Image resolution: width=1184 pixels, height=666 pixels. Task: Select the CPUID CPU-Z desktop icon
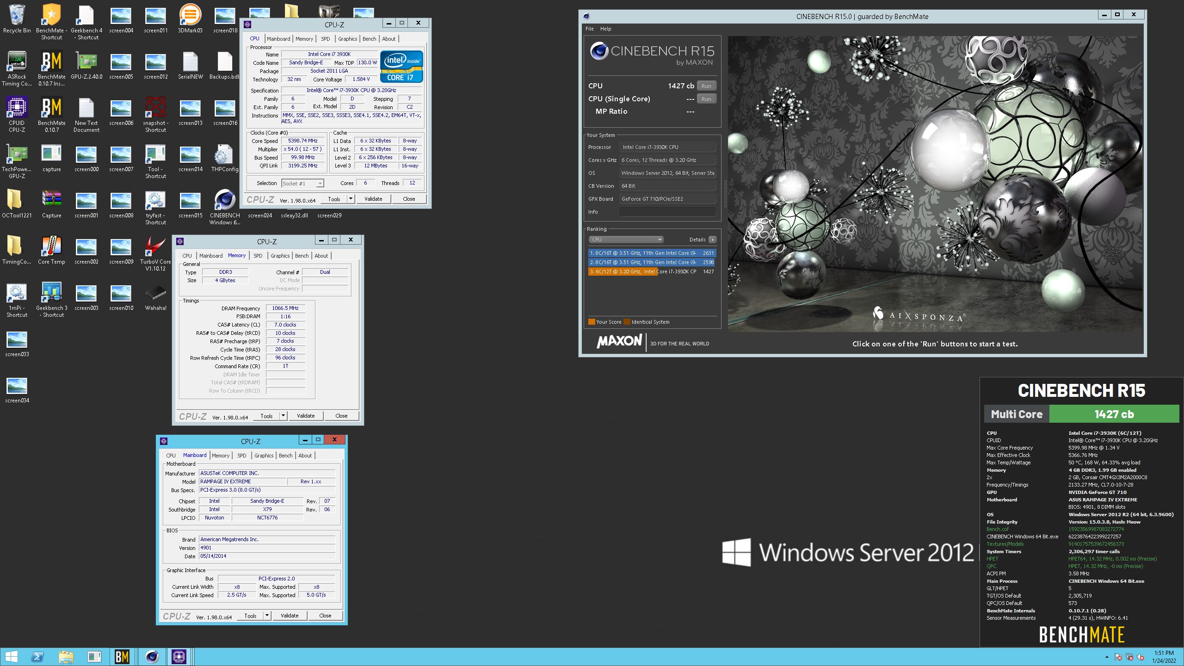coord(17,115)
